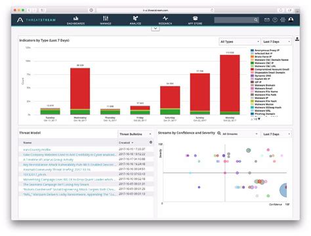Click the Monday red bar in chart
The height and width of the screenshot is (236, 311).
tap(230, 83)
